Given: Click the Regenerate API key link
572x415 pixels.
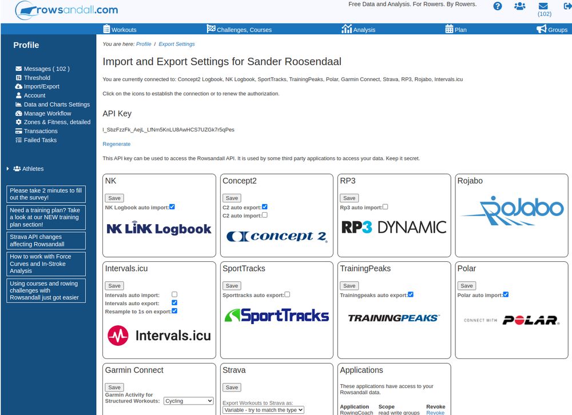Looking at the screenshot, I should click(116, 144).
